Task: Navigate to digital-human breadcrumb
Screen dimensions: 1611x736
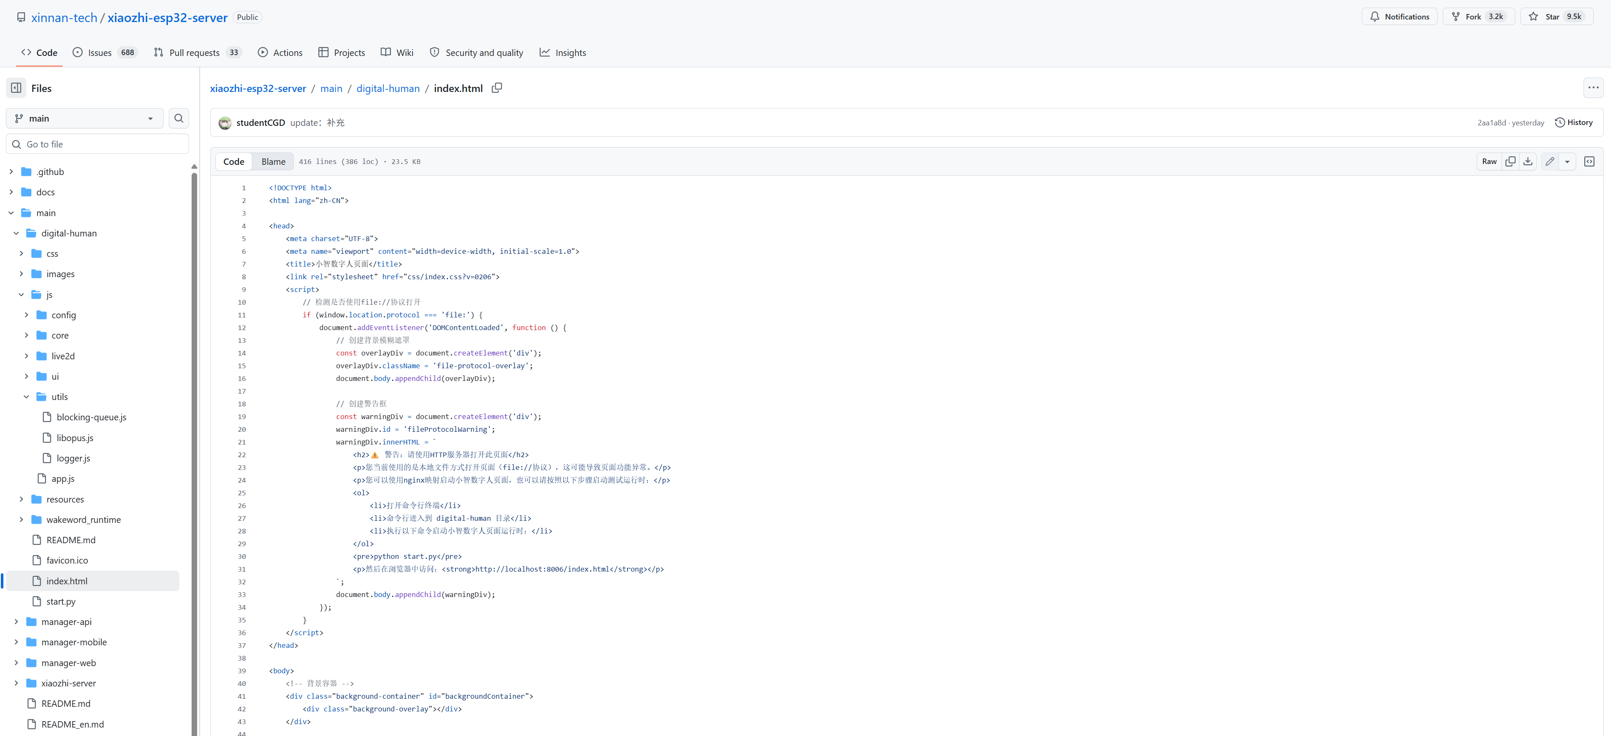Action: pyautogui.click(x=388, y=88)
